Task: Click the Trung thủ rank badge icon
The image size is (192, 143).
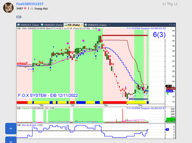Action: coord(32,9)
